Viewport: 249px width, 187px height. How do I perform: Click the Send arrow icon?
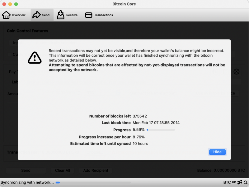36,15
